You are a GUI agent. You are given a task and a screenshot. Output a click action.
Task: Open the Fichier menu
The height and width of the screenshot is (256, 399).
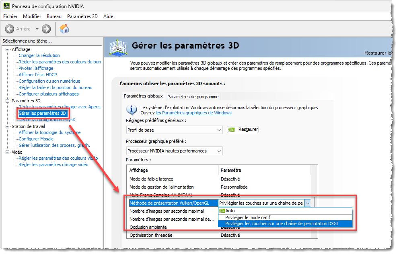click(x=10, y=16)
